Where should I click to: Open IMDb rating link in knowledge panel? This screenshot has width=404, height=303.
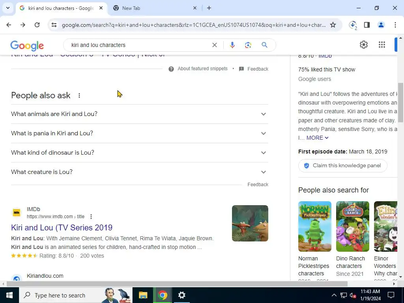point(325,56)
